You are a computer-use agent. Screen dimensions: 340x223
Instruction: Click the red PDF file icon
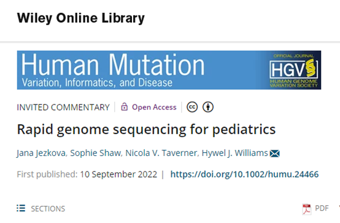(307, 209)
